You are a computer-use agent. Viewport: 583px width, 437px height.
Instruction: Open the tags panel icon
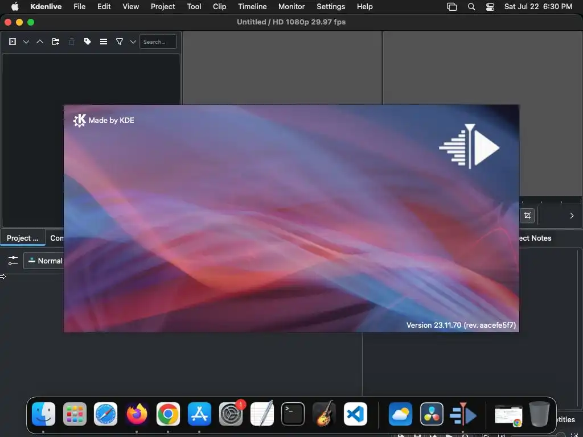(87, 42)
